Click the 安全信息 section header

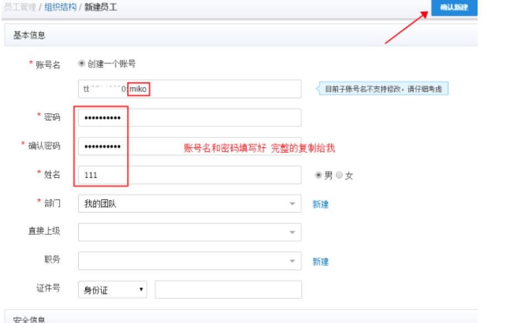[241, 317]
